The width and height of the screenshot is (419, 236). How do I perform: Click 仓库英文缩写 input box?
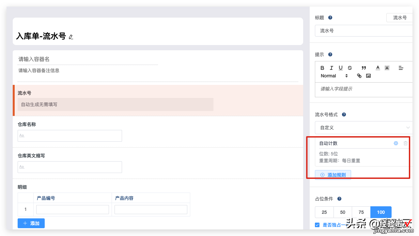tap(70, 167)
